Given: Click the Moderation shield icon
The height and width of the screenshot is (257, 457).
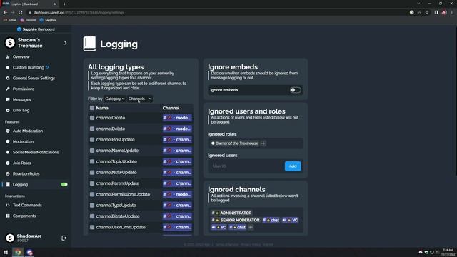Looking at the screenshot, I should [x=8, y=141].
